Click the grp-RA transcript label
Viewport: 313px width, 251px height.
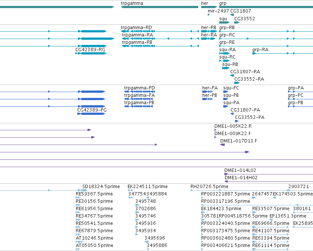[260, 50]
